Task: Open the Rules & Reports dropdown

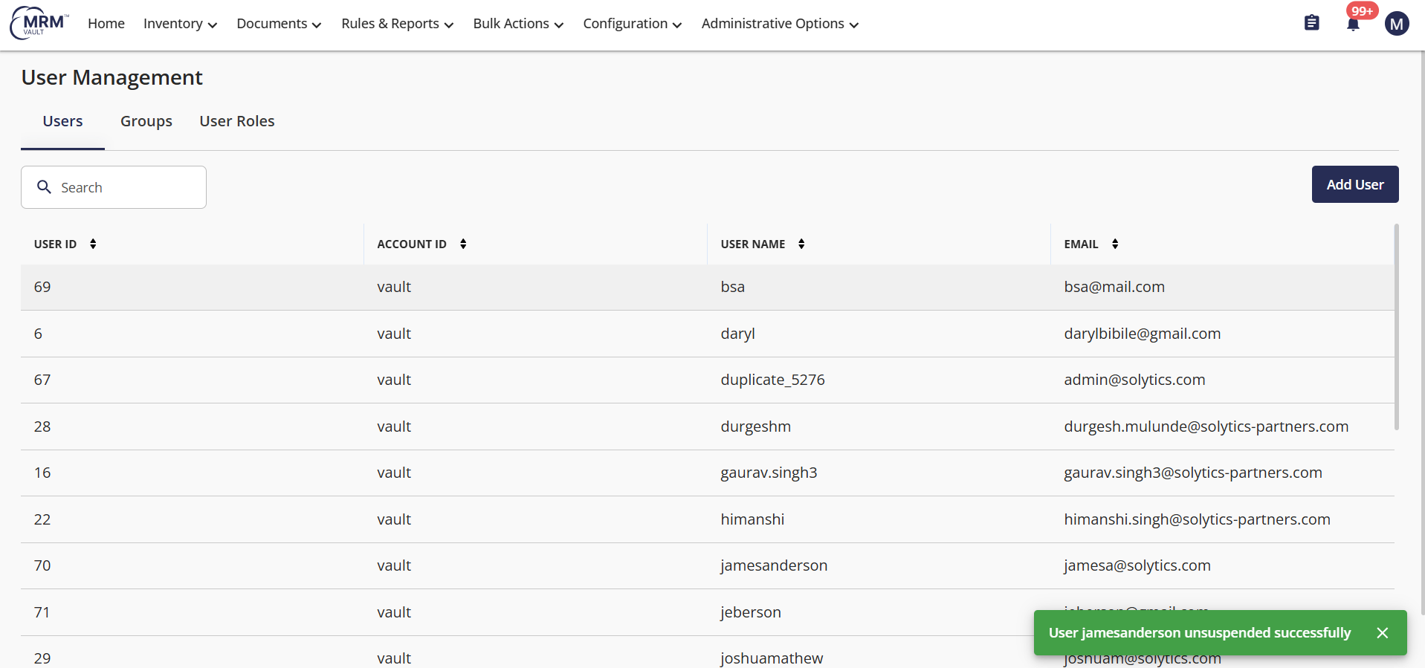Action: [397, 24]
